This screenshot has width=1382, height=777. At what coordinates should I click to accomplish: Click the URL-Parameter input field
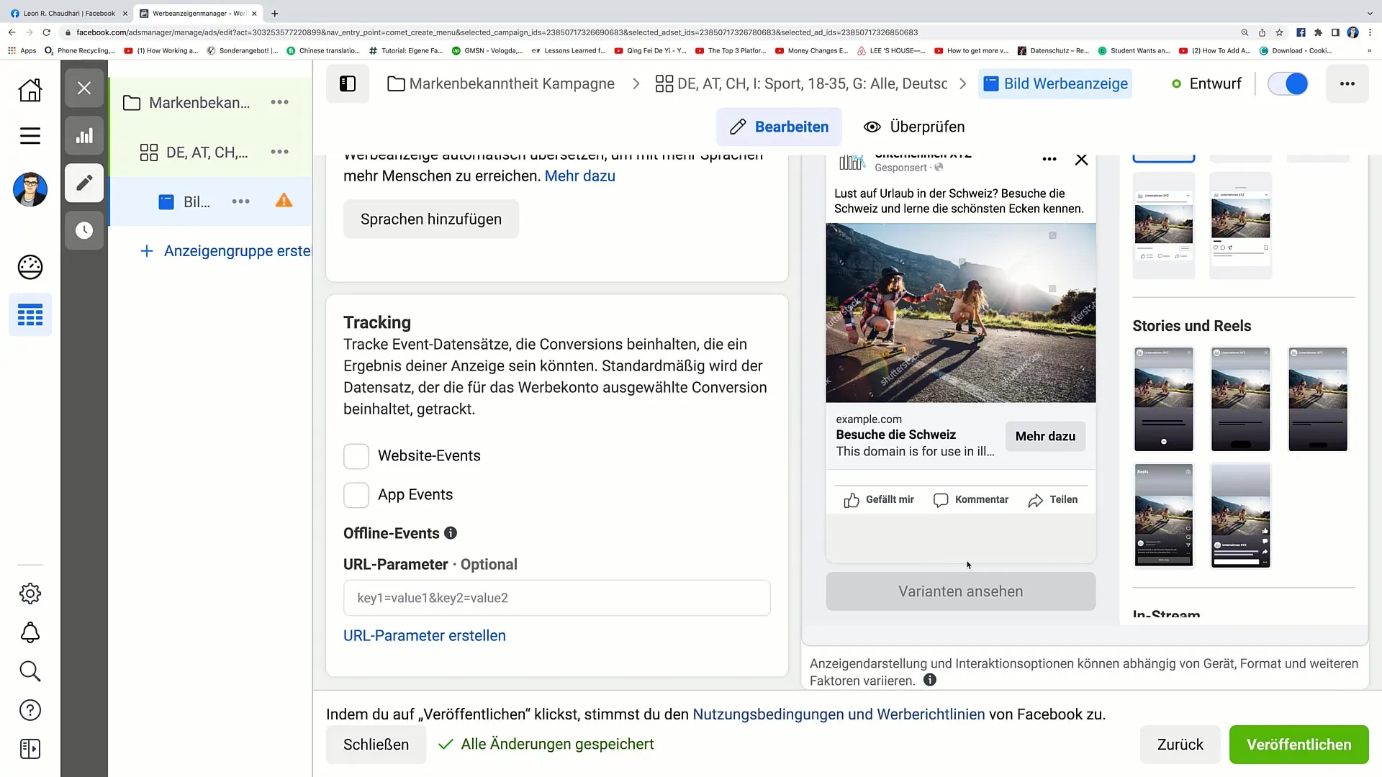click(558, 598)
